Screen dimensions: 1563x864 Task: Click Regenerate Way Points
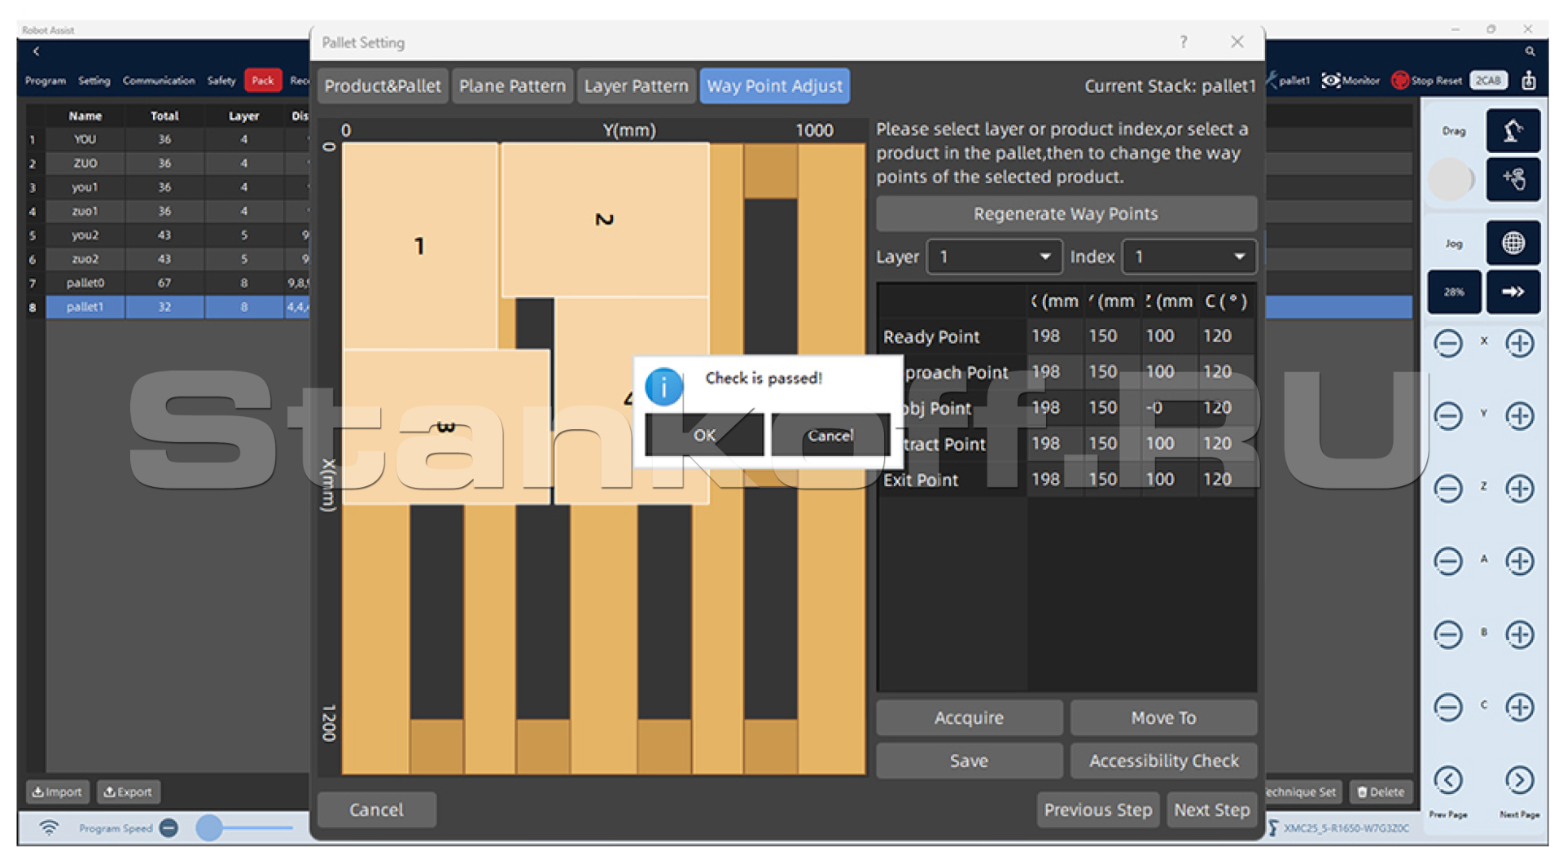pos(1066,213)
